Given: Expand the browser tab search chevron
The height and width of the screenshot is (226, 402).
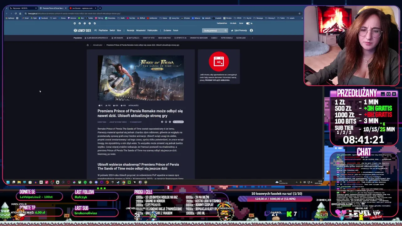Looking at the screenshot, I should click(7, 8).
